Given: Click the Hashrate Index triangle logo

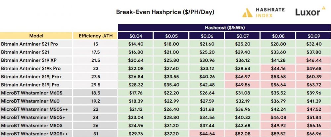Looking at the screenshot, I should [247, 13].
